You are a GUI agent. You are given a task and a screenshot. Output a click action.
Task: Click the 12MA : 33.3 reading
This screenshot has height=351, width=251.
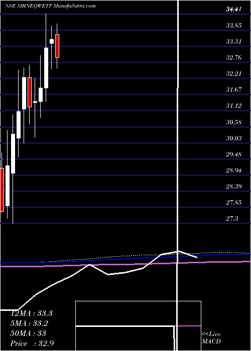[31, 313]
